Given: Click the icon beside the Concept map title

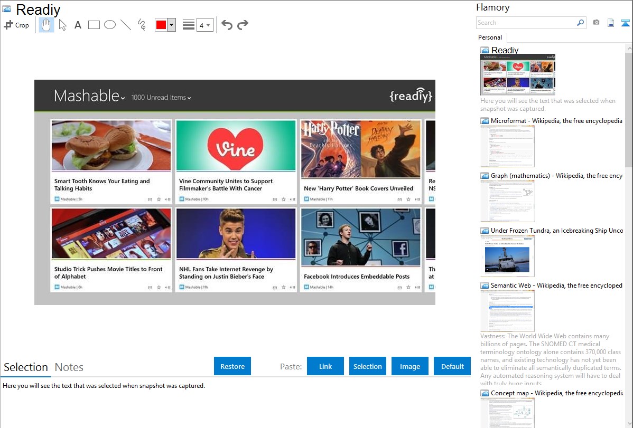Looking at the screenshot, I should [x=485, y=393].
